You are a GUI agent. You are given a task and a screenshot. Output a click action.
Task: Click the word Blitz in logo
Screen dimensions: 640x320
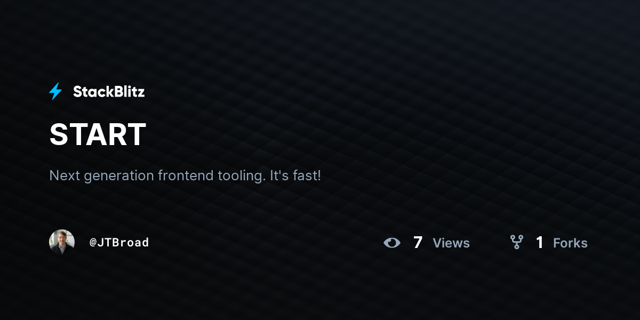coord(127,92)
